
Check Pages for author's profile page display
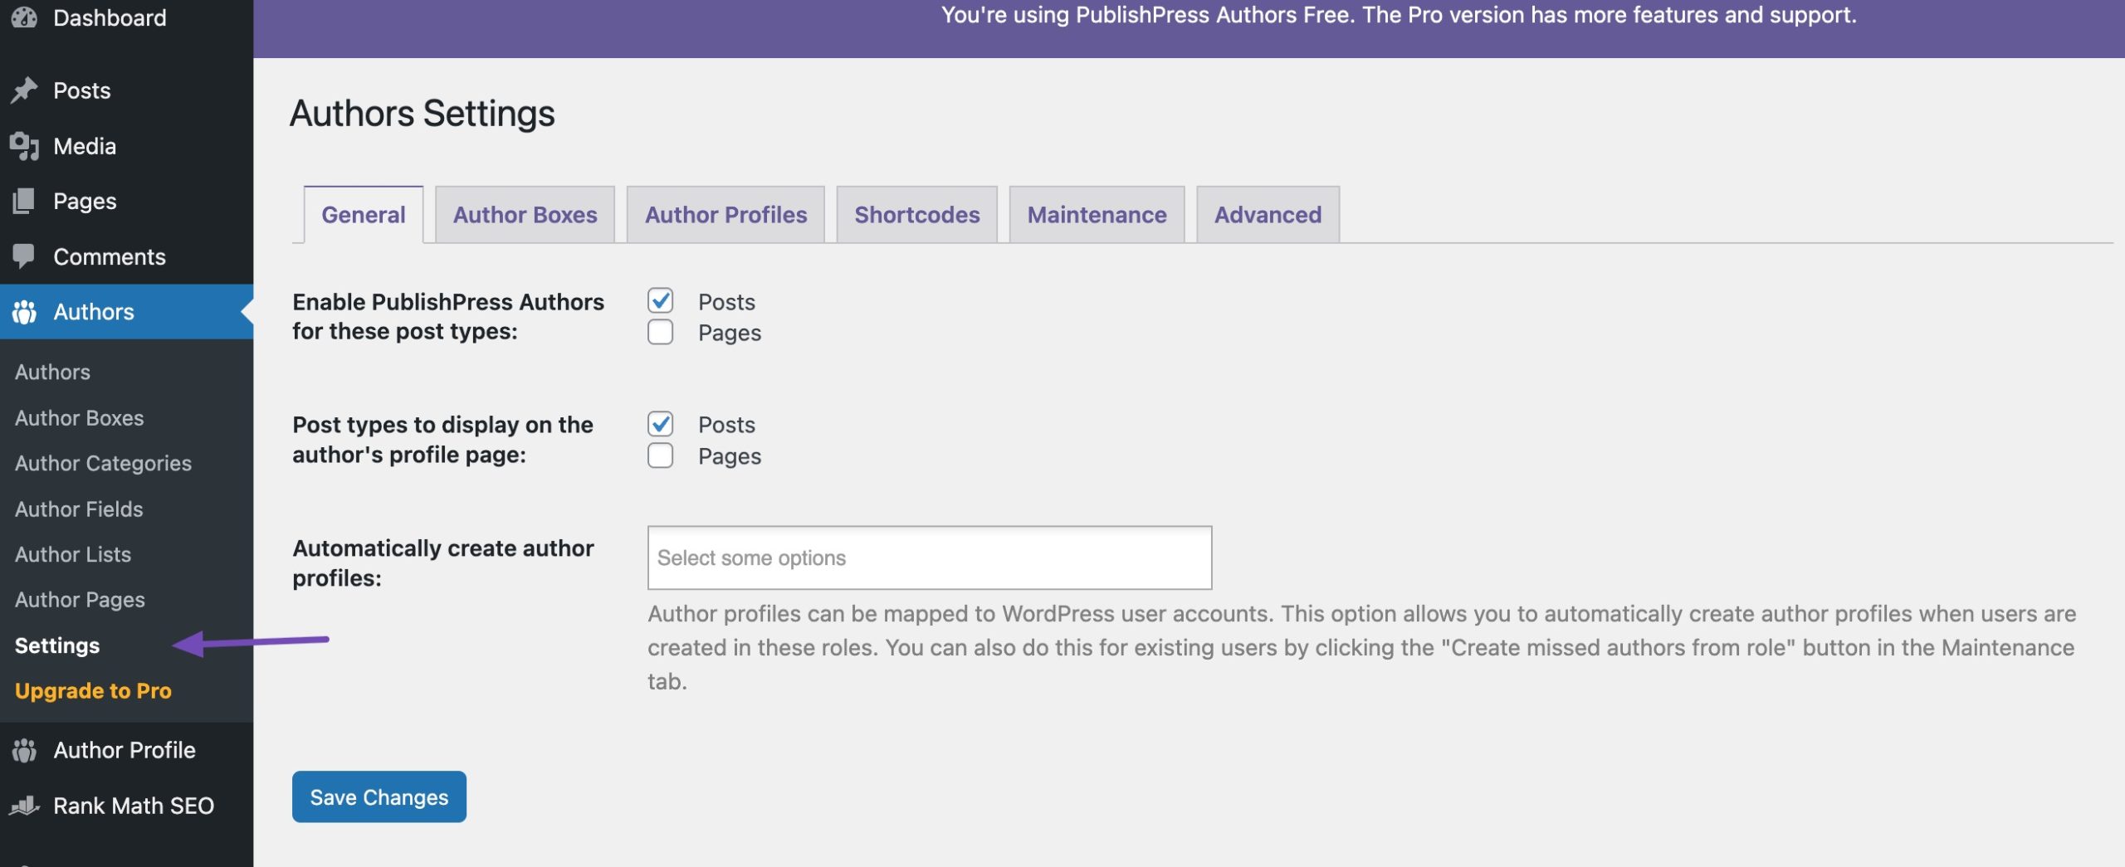tap(661, 455)
